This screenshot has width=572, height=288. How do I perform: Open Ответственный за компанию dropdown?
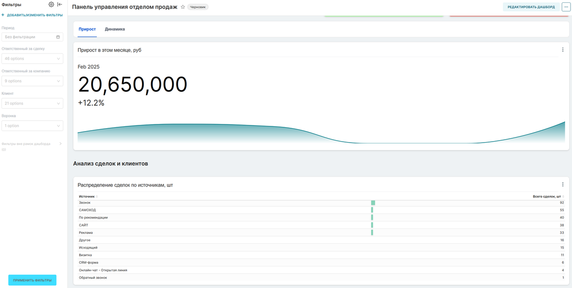point(32,81)
